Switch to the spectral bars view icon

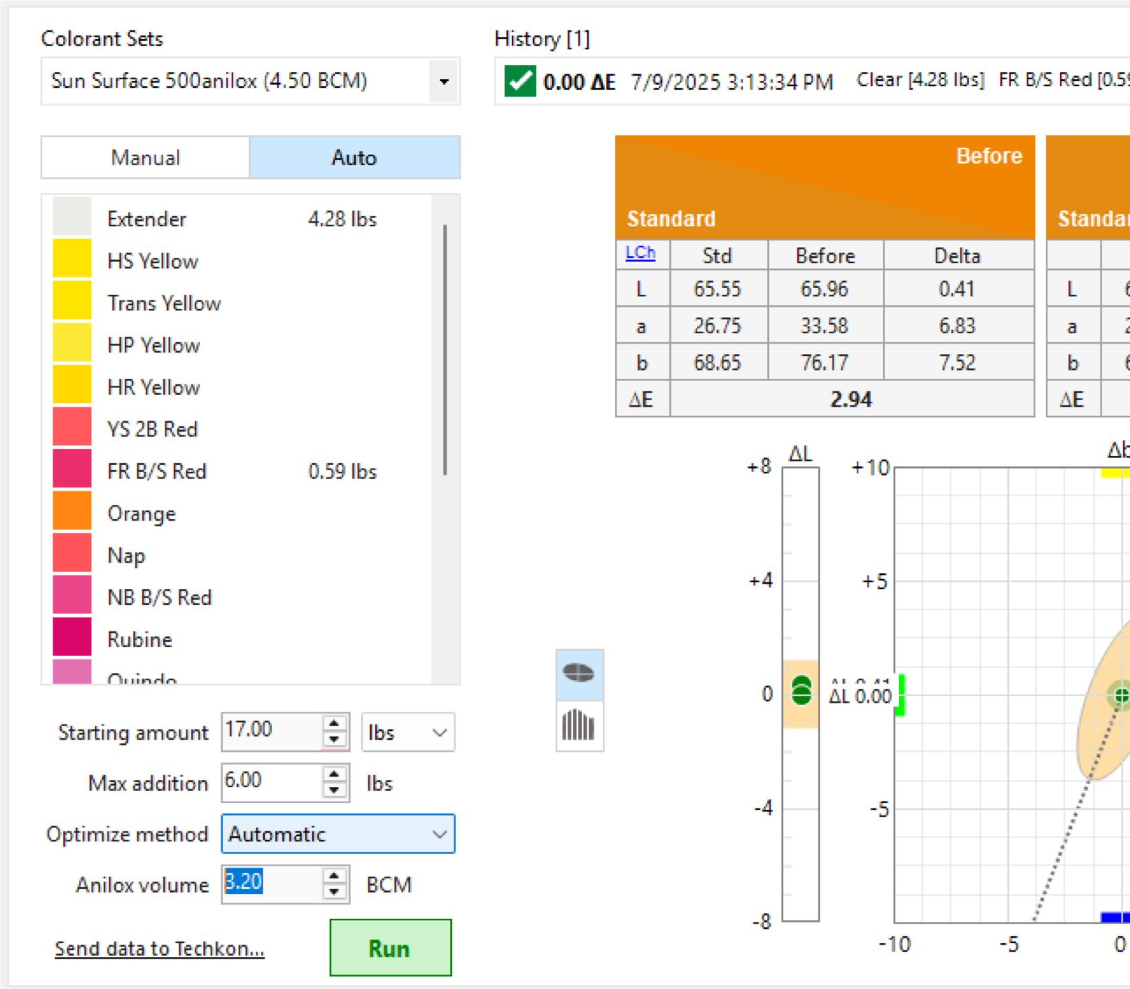pos(579,726)
